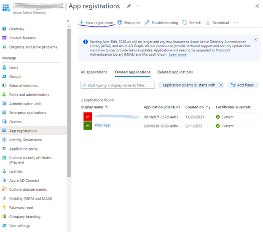This screenshot has width=263, height=232.
Task: Switch to the Deleted applications tab
Action: pos(175,72)
